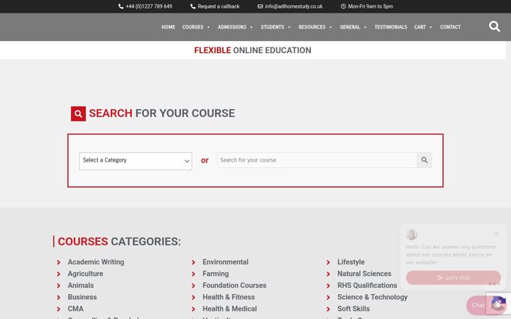Open the Science & Technology category
This screenshot has width=511, height=319.
(373, 297)
